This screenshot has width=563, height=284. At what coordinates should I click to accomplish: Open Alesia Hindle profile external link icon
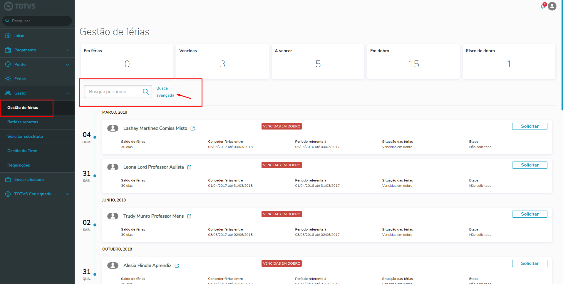pos(177,266)
